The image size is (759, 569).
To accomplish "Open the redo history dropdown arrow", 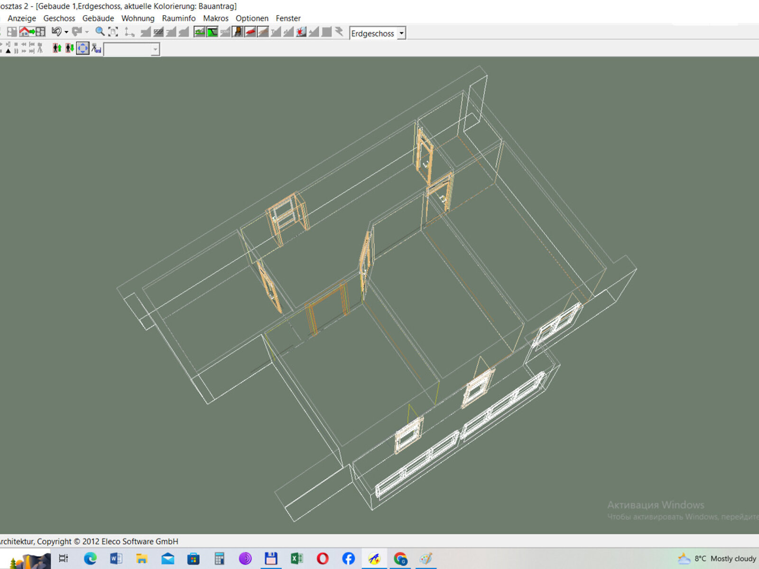I will tap(86, 32).
